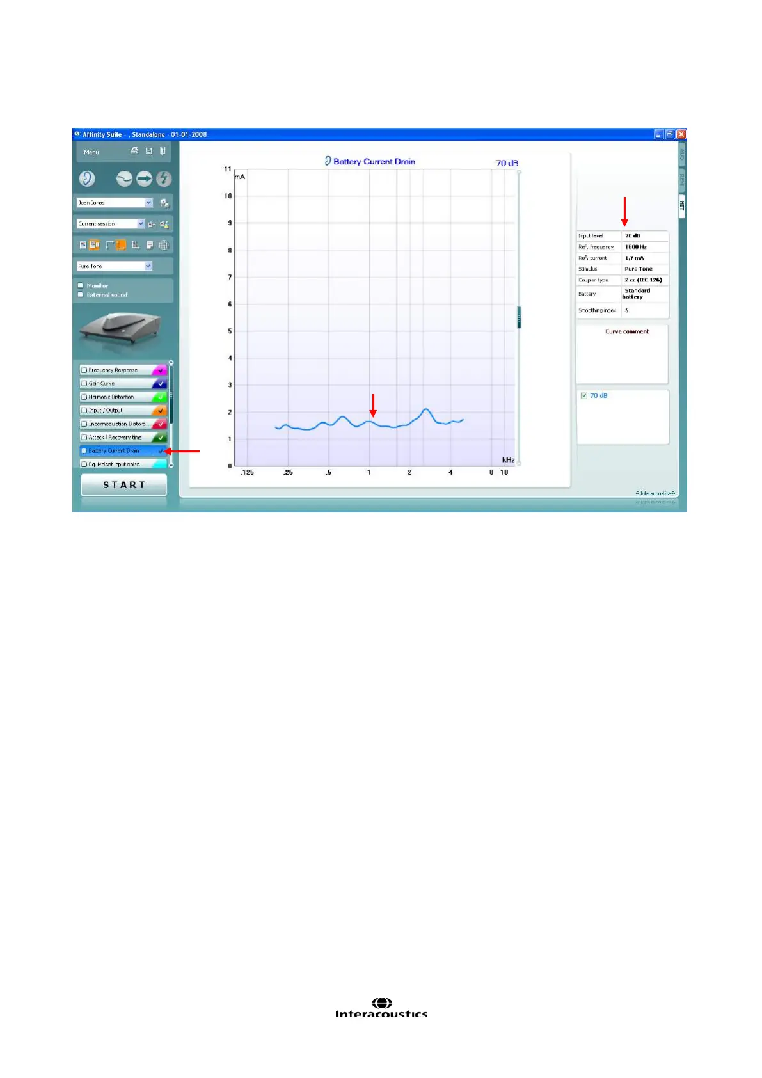This screenshot has height=1078, width=762.
Task: Click the Smoothing index value 5
Action: pos(627,310)
